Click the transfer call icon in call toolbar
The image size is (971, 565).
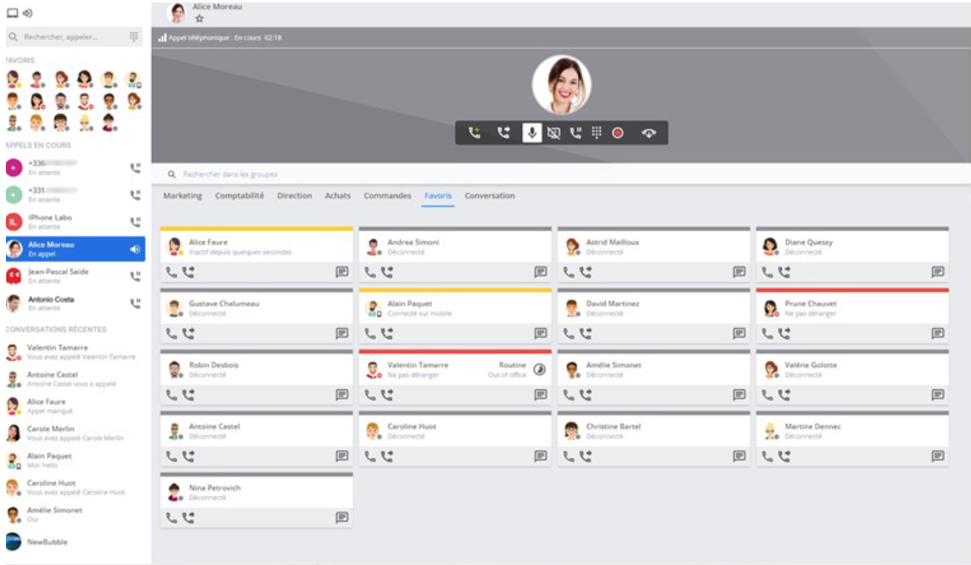503,133
